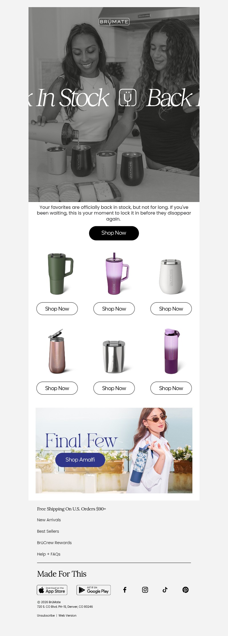Screen dimensions: 228x636
Task: Open the Facebook icon link
Action: [125, 590]
